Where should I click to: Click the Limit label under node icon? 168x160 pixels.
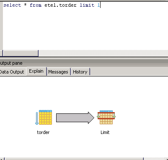point(105,132)
